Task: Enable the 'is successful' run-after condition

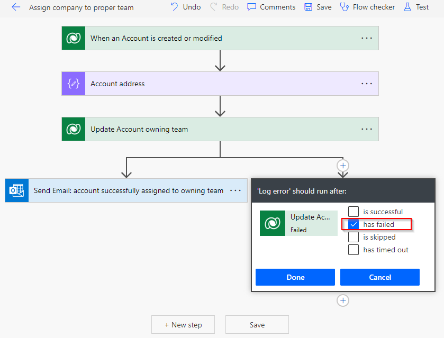Action: point(353,211)
